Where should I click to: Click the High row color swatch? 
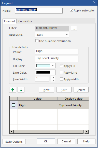[14, 105]
